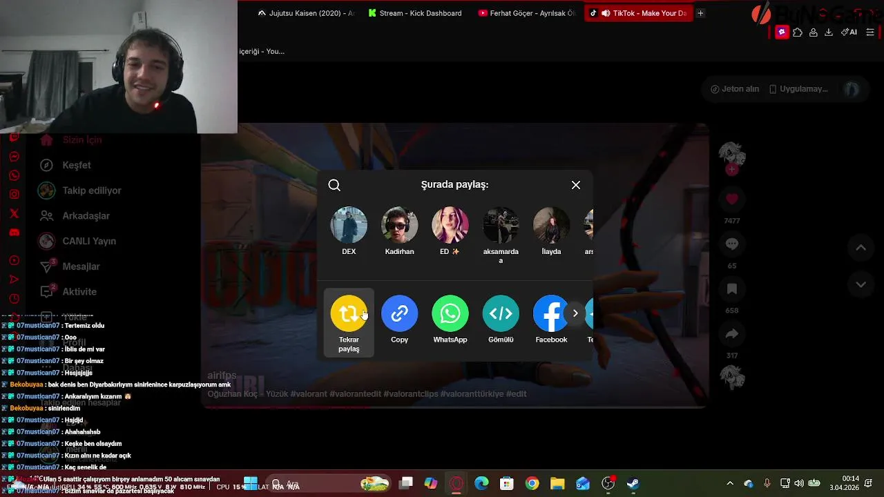Switch to Stream - Kick Dashboard tab
884x497 pixels.
[414, 13]
